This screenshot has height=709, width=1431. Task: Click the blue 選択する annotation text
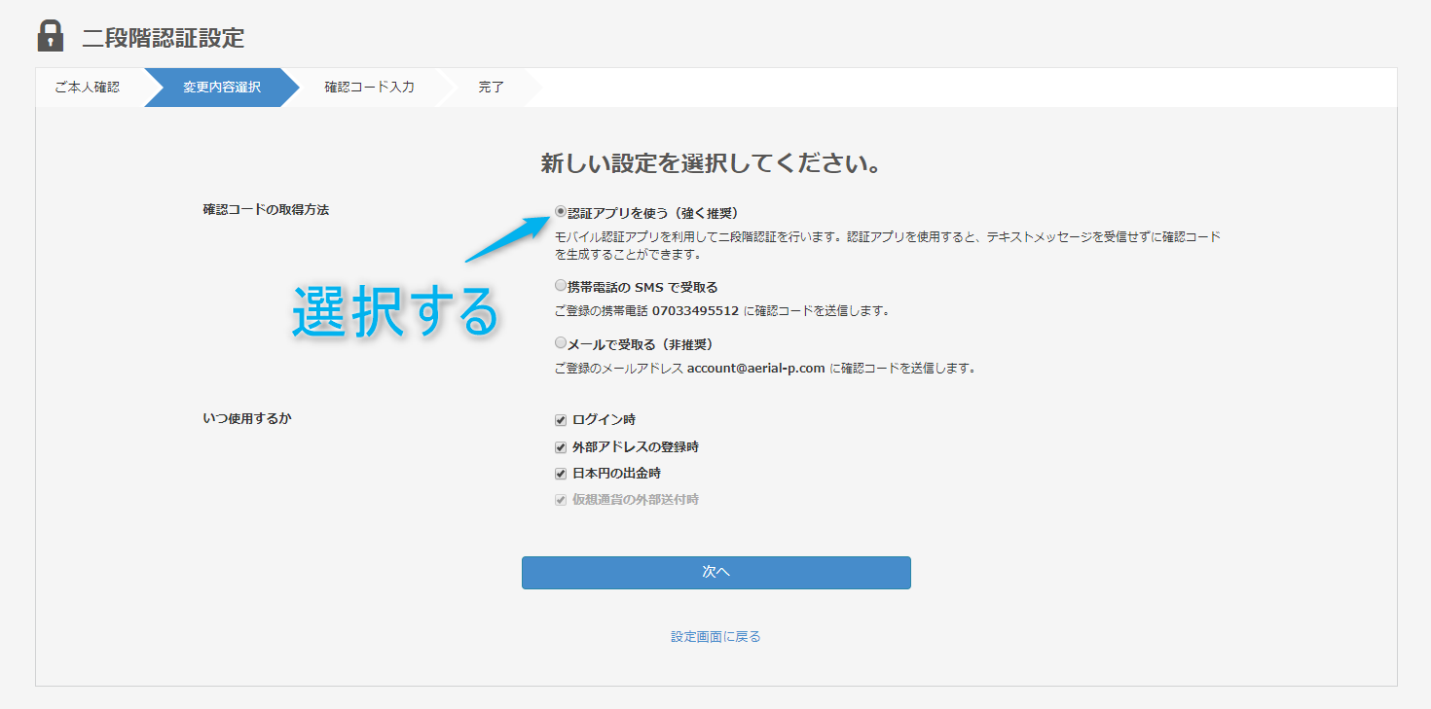pos(394,309)
